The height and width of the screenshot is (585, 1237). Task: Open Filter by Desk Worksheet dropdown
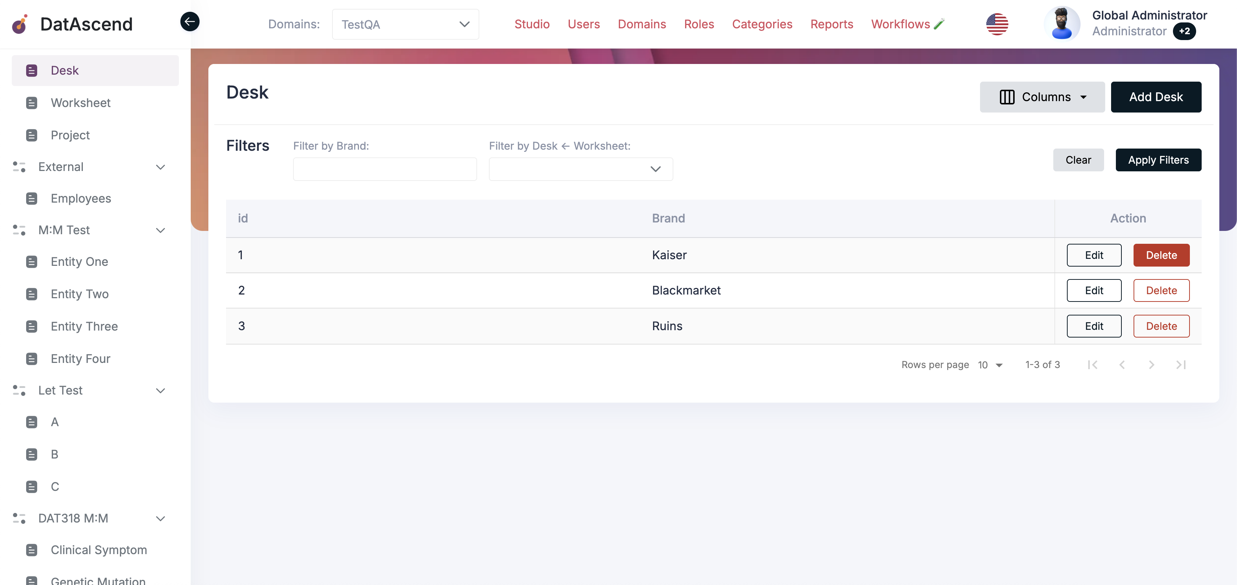(x=581, y=169)
